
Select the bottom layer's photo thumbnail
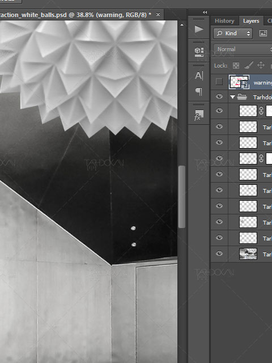(x=248, y=254)
